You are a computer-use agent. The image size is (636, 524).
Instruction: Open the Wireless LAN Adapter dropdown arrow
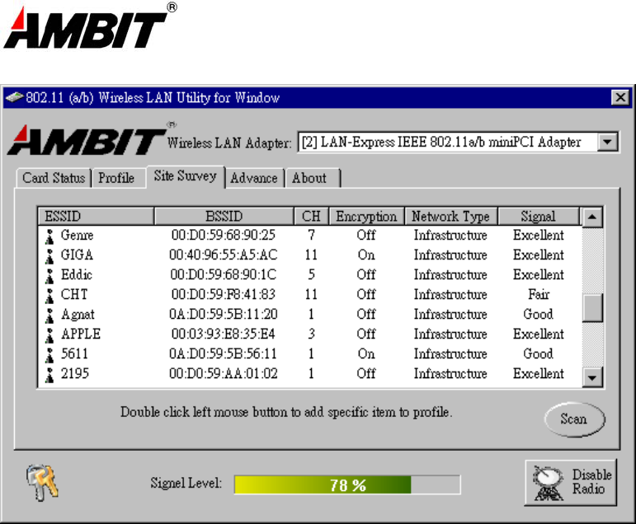click(x=607, y=142)
